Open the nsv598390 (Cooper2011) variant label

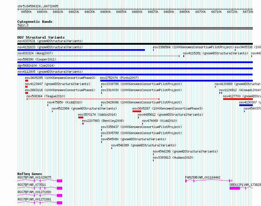(x=37, y=59)
